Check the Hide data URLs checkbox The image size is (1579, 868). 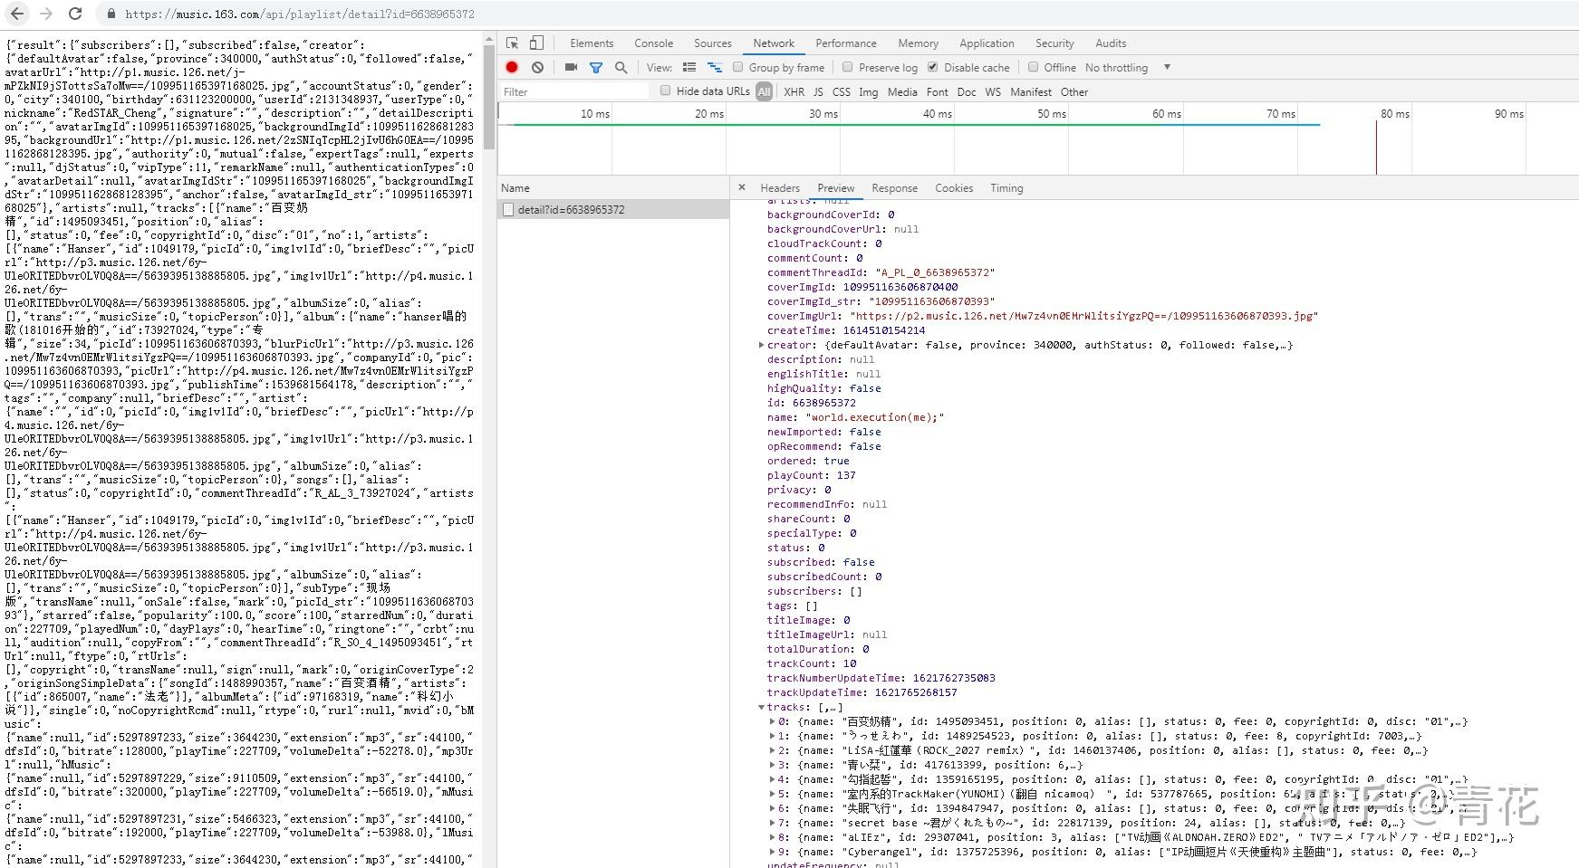click(665, 91)
